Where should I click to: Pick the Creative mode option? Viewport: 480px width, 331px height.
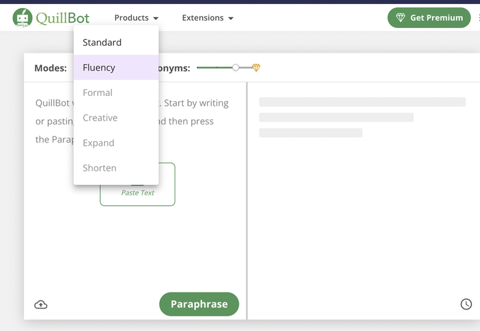click(100, 118)
